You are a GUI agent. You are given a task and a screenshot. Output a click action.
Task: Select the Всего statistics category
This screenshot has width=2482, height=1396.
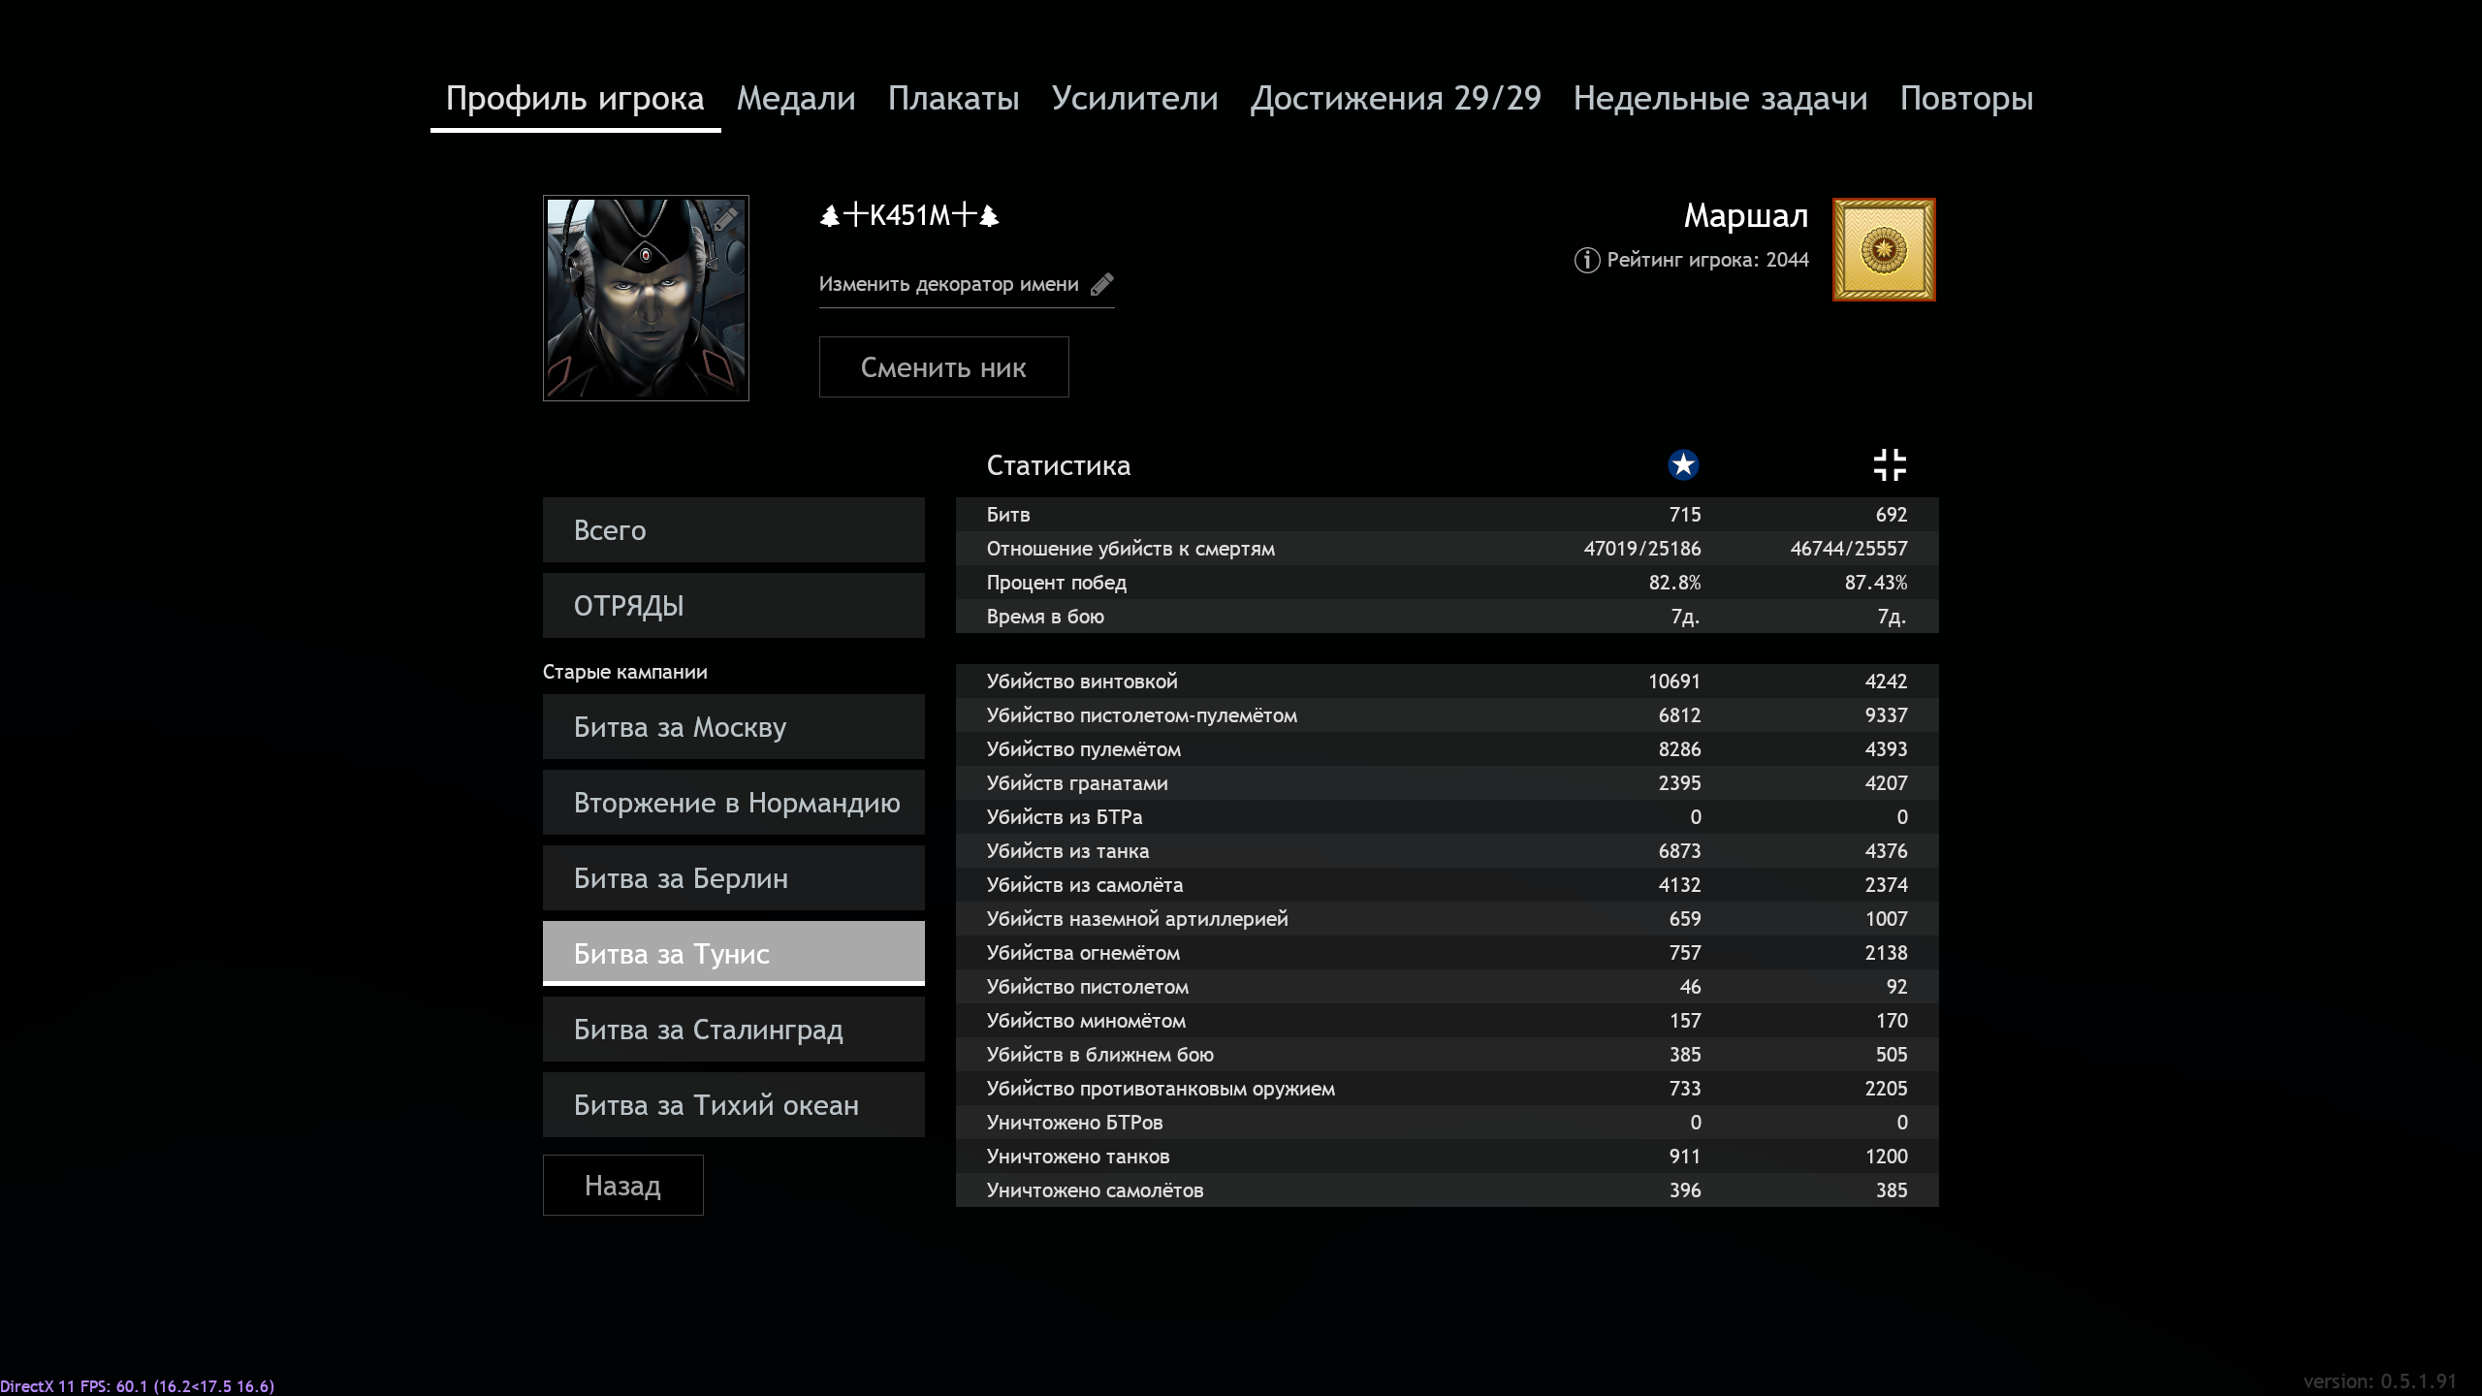[733, 530]
